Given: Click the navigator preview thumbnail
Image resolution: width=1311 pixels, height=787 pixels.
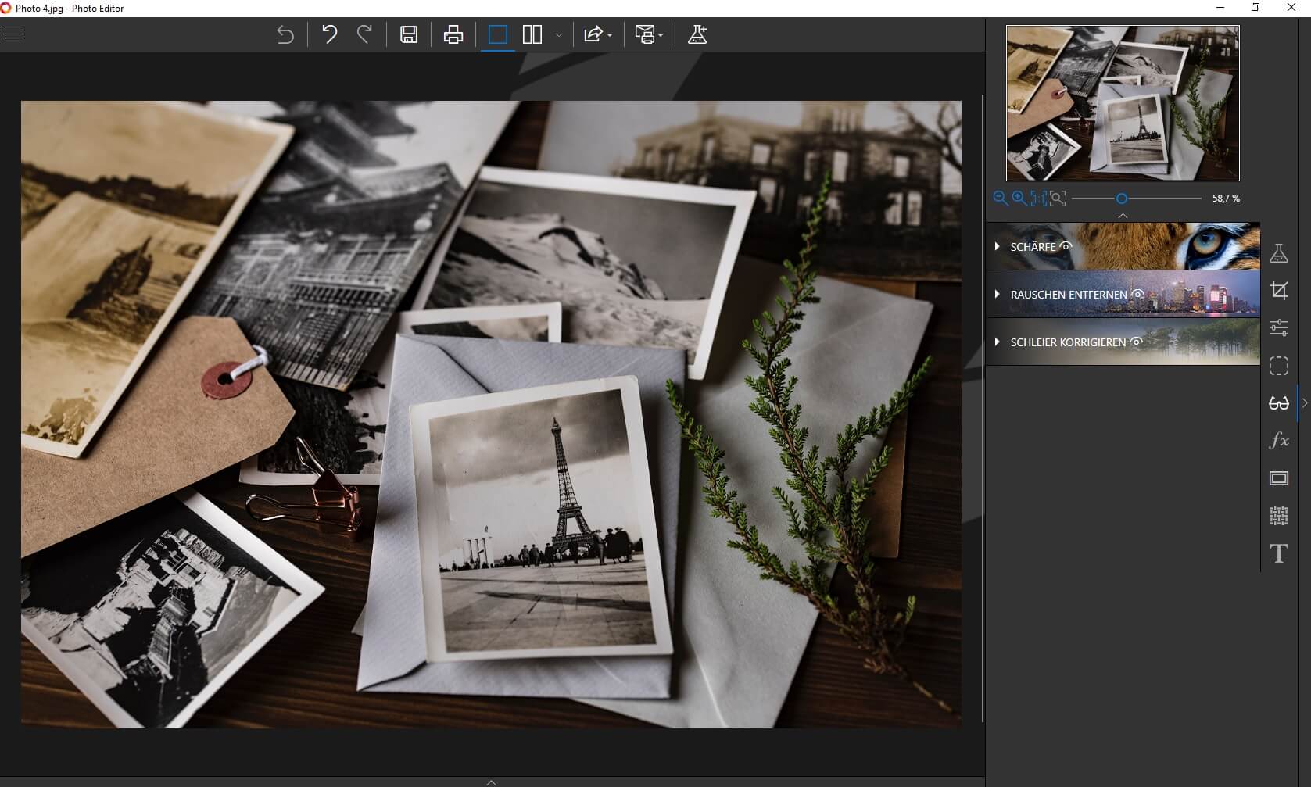Looking at the screenshot, I should pos(1123,103).
